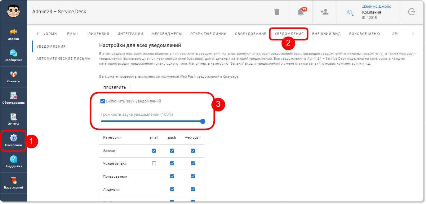Go to Клиенты section

pyautogui.click(x=14, y=77)
